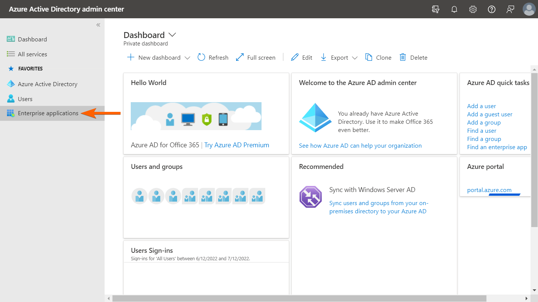Open the help question mark icon
The width and height of the screenshot is (538, 302).
[x=492, y=9]
